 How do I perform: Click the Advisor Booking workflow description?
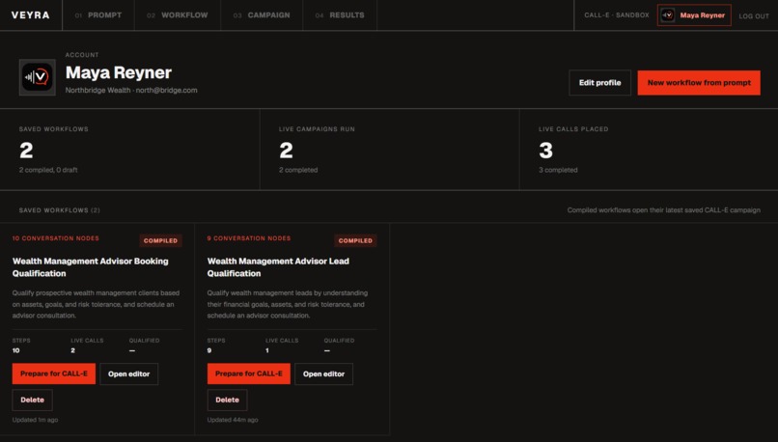click(97, 304)
